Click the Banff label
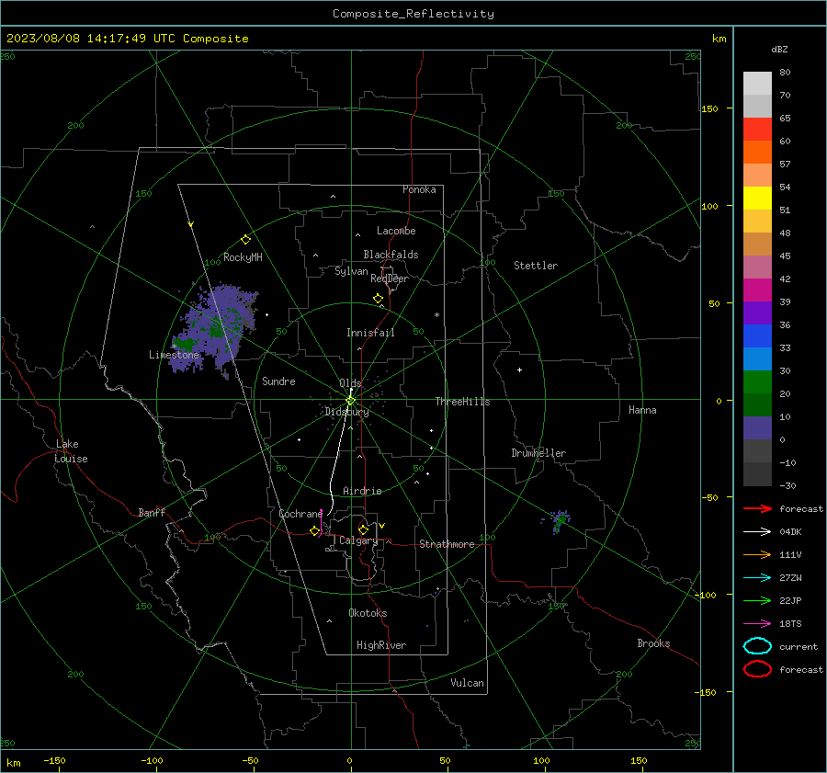Screen dimensions: 827x773 152,513
